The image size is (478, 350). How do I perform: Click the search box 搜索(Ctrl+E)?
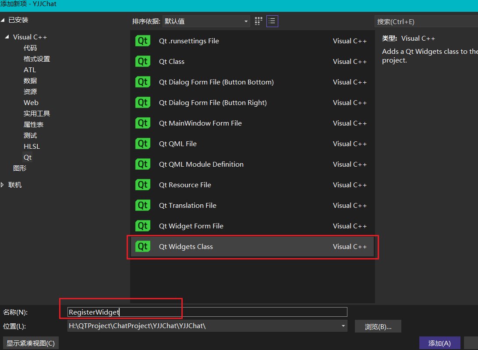pos(426,21)
